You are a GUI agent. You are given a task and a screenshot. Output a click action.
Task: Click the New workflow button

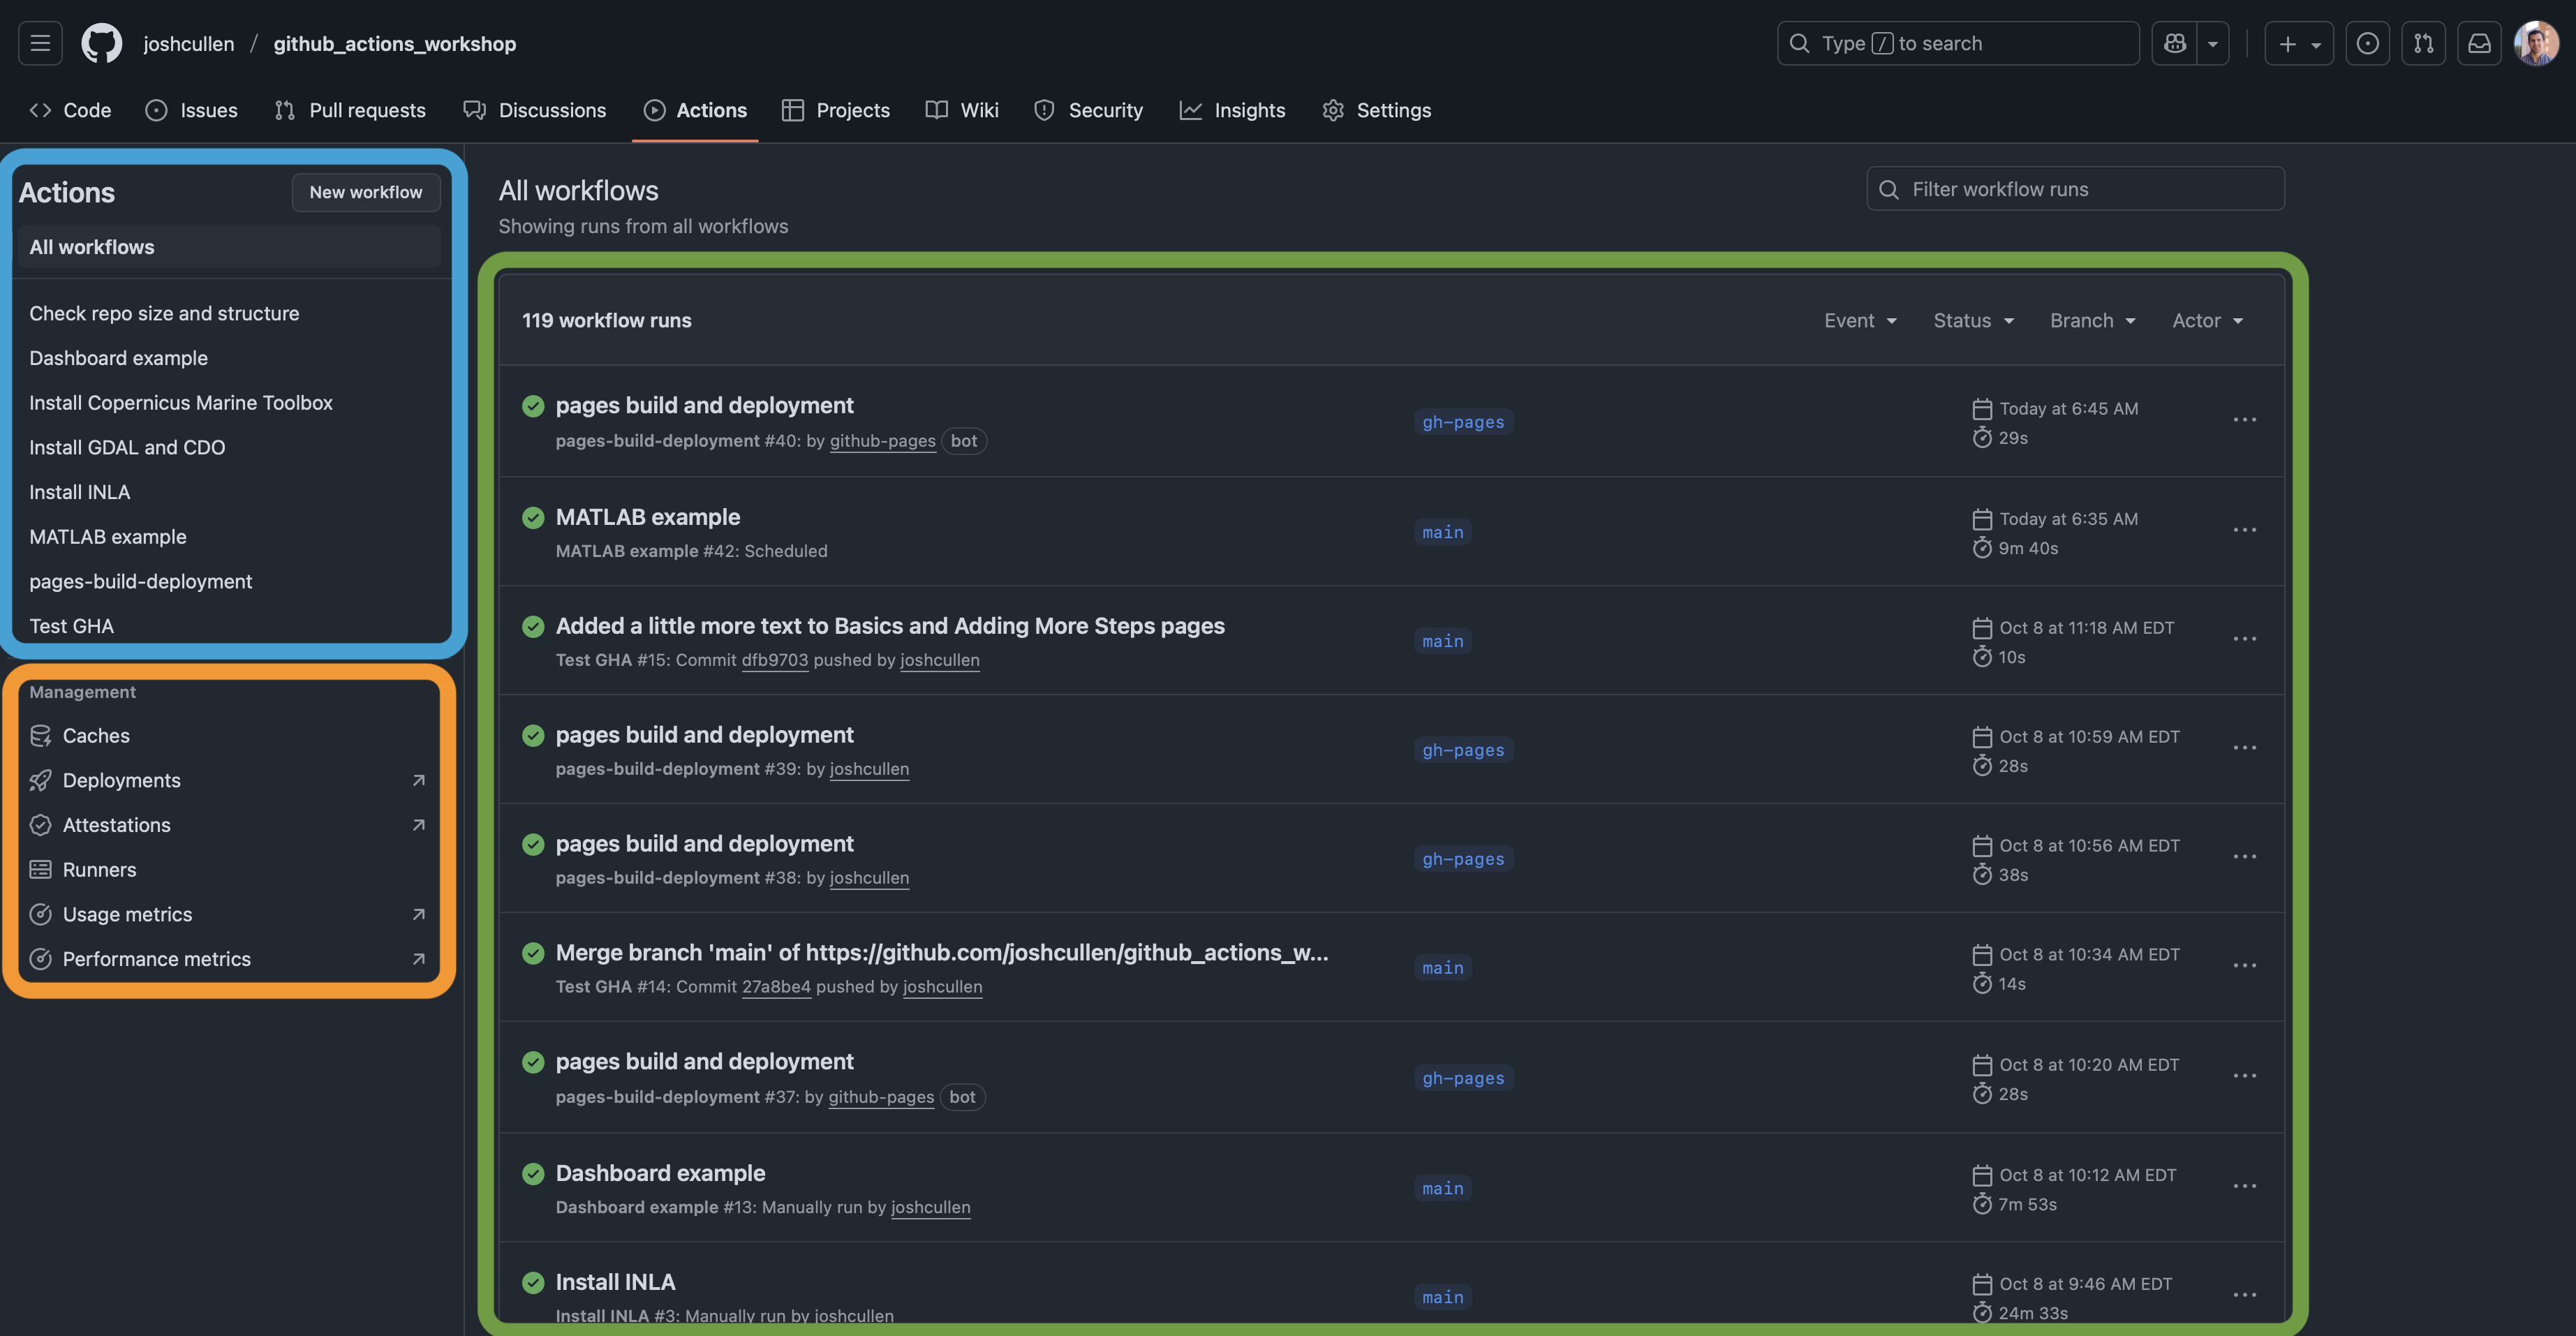(365, 192)
